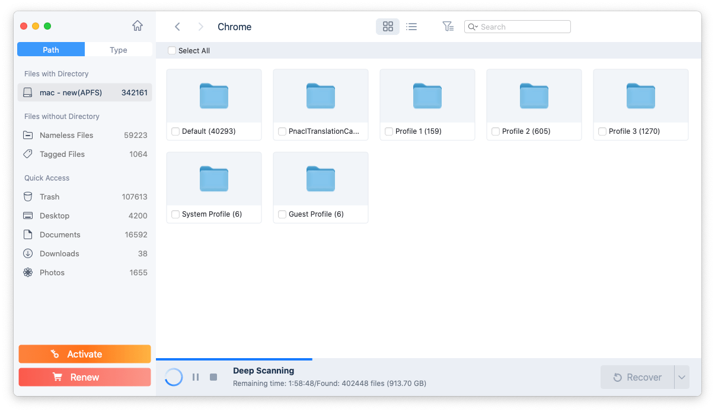Tick the Default (40293) checkbox
The height and width of the screenshot is (412, 715).
[x=175, y=131]
